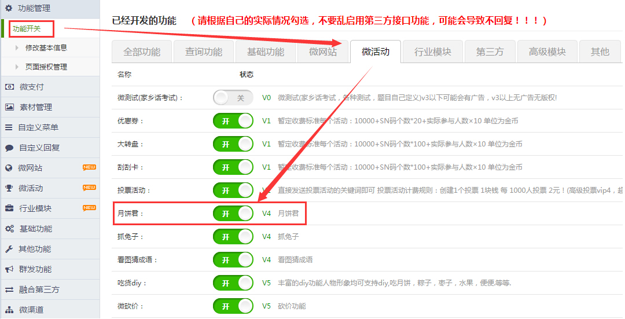Click the 群发功能 megaphone icon
This screenshot has width=625, height=319.
[9, 269]
